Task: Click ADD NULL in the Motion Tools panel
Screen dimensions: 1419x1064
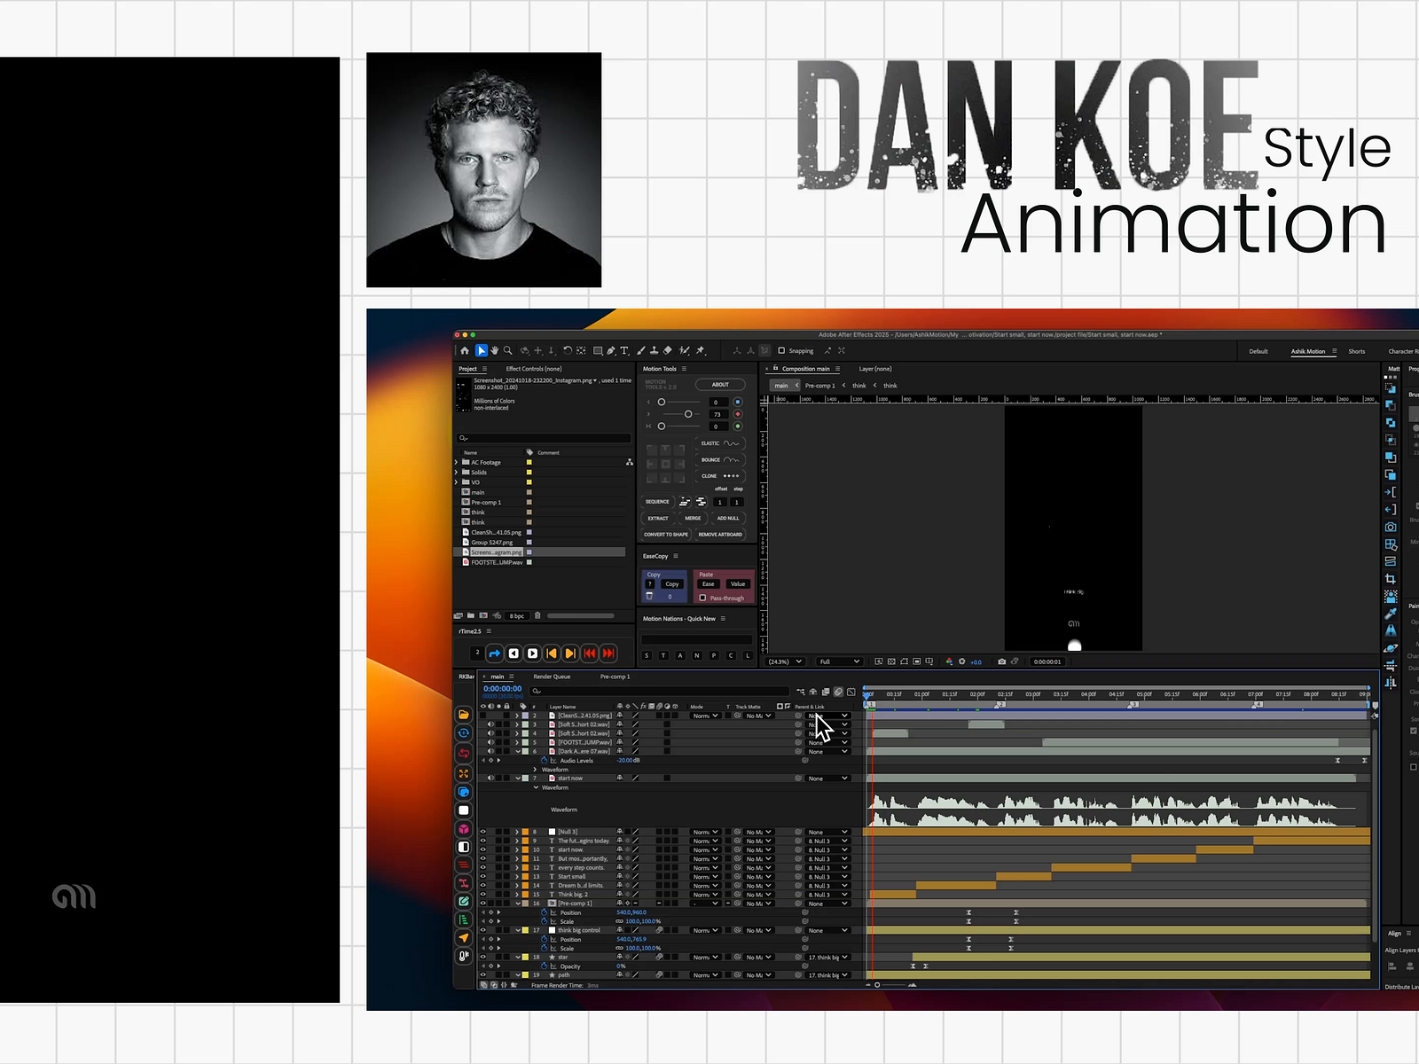Action: [727, 518]
